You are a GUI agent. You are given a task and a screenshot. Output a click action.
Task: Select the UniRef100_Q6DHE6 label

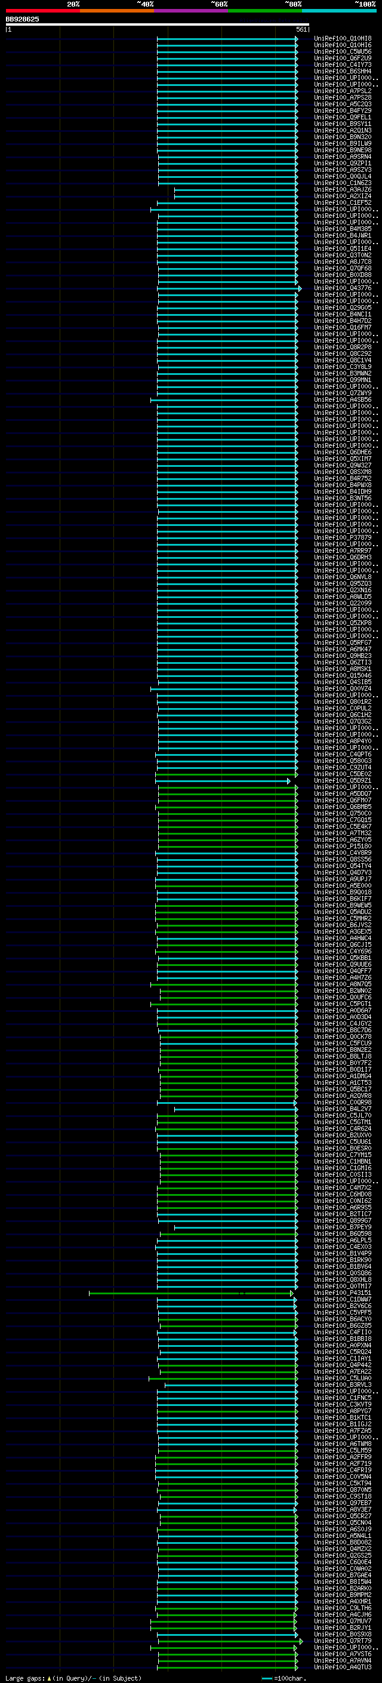tap(343, 452)
